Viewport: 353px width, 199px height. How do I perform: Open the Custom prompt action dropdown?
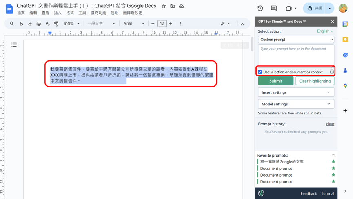296,40
